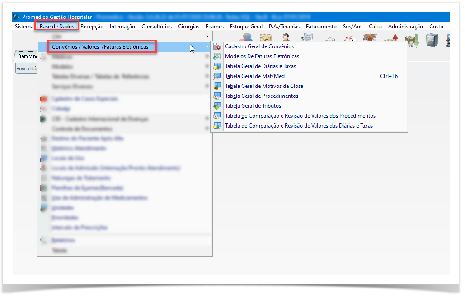
Task: Choose Tabela Geral de Procedimentos
Action: coord(262,96)
